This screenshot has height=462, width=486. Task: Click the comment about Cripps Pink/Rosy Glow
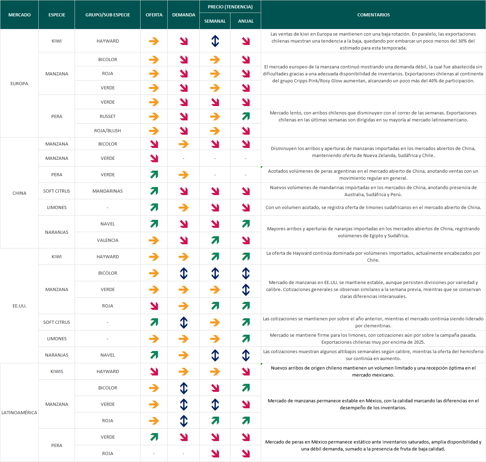pos(373,74)
